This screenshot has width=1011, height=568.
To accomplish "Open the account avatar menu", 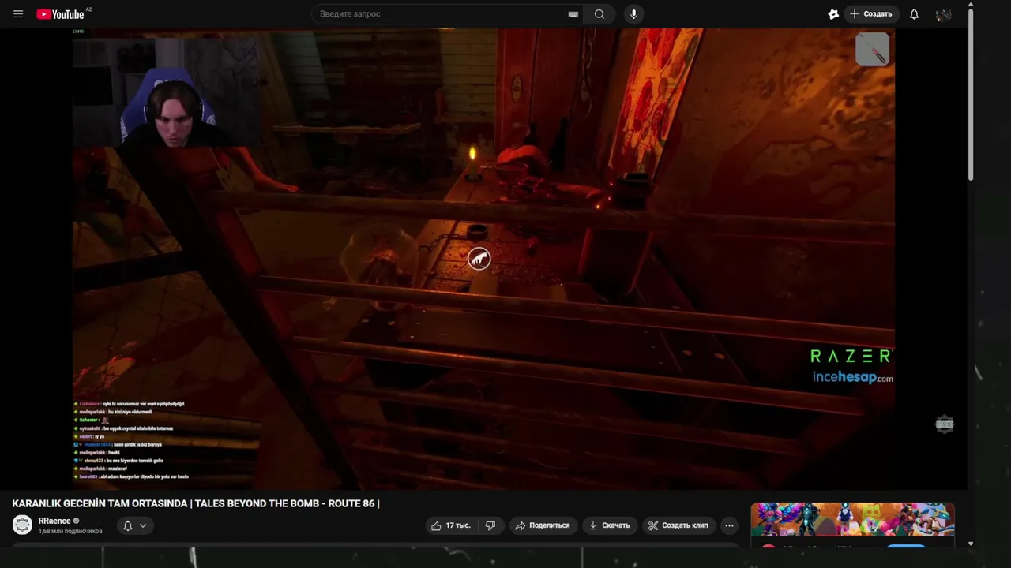I will pos(943,14).
